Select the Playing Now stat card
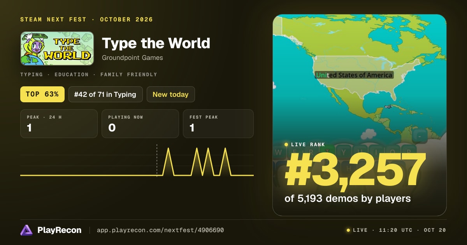Screen dimensions: 467x245 pyautogui.click(x=140, y=124)
